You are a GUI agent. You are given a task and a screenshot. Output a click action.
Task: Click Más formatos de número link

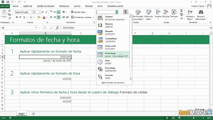click(113, 83)
